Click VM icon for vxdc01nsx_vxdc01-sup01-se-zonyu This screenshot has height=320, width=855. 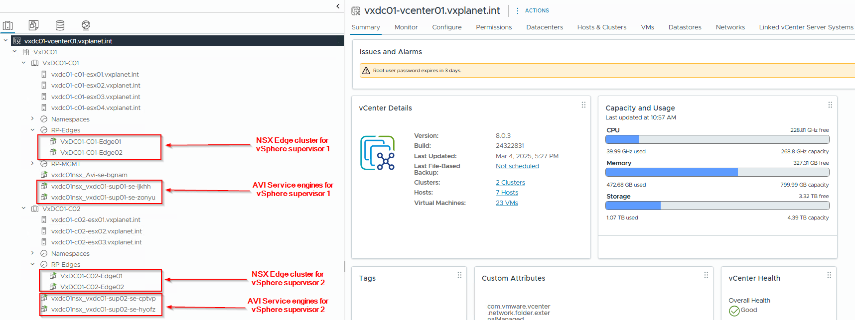point(44,197)
